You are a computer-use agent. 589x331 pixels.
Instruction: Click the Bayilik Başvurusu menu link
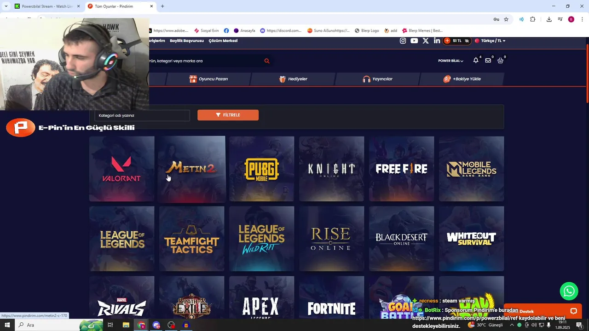coord(186,41)
